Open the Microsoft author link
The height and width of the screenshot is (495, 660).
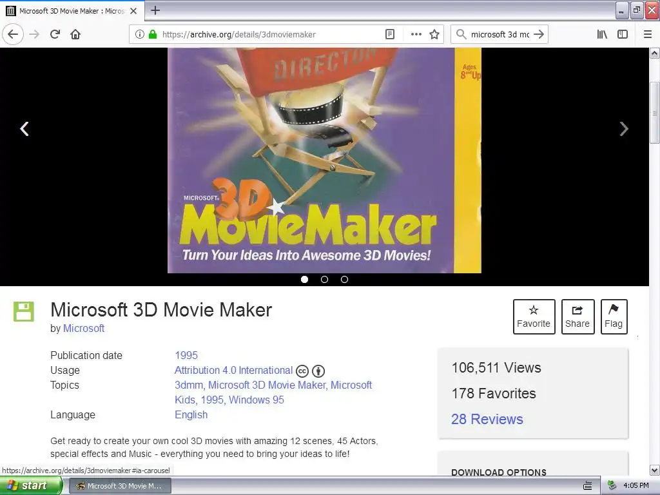coord(84,328)
